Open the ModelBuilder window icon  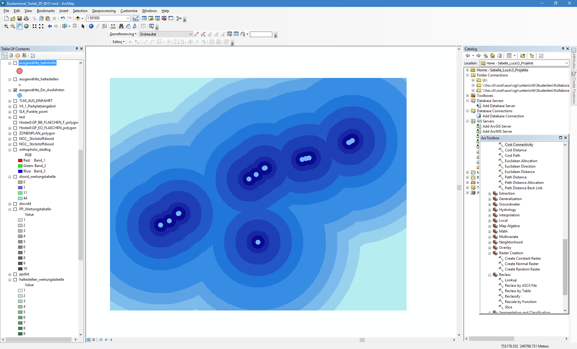click(179, 18)
